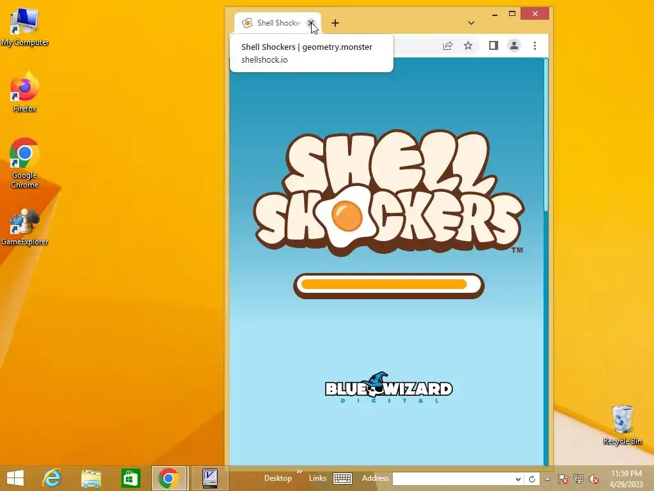Toggle the Chrome side panel
The width and height of the screenshot is (654, 491).
[x=494, y=45]
